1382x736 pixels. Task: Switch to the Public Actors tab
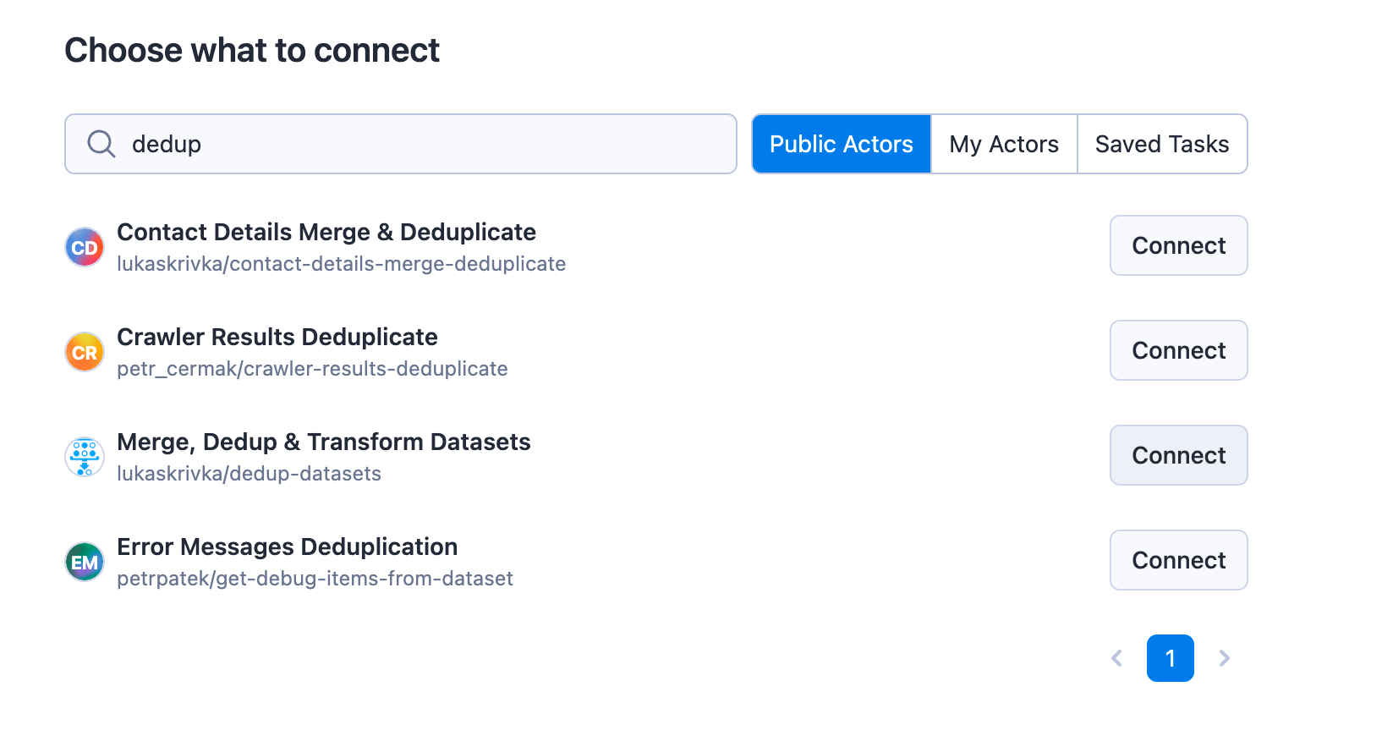(842, 144)
